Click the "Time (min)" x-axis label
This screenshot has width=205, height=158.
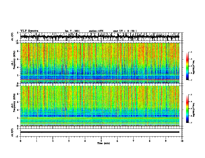pos(104,143)
